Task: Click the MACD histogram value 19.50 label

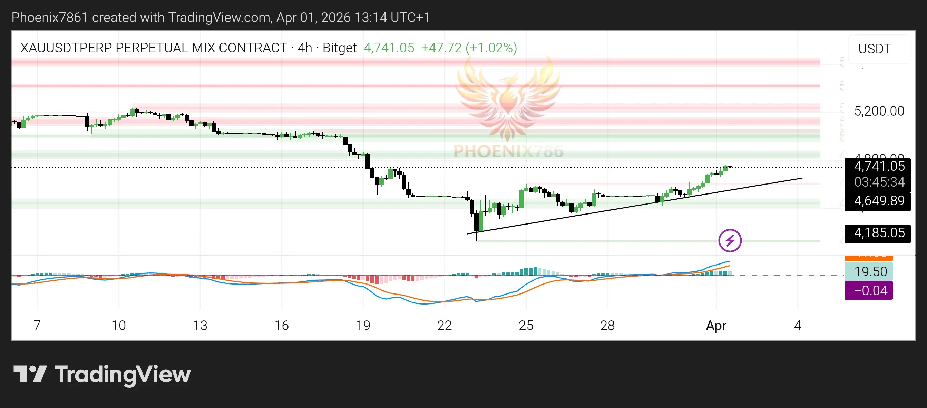Action: [870, 271]
